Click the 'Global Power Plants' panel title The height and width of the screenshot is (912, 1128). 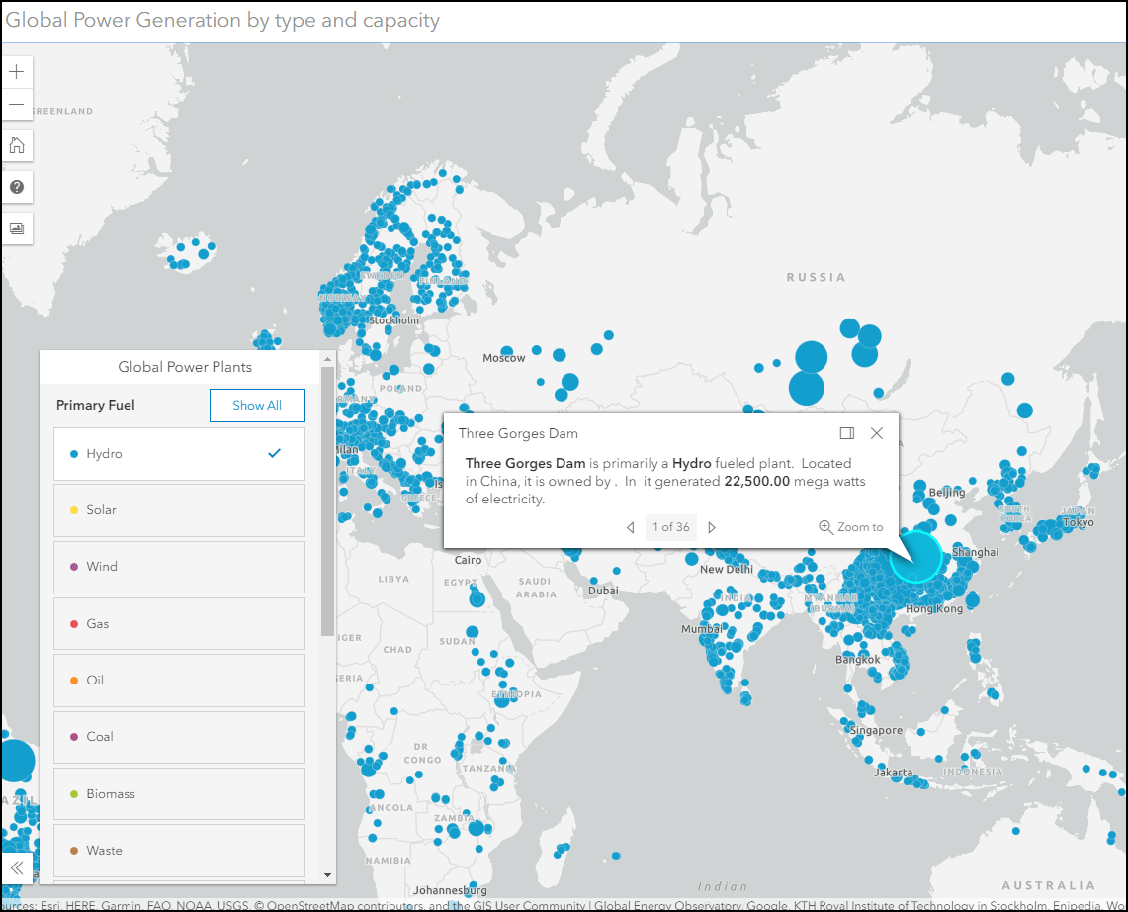click(x=185, y=367)
